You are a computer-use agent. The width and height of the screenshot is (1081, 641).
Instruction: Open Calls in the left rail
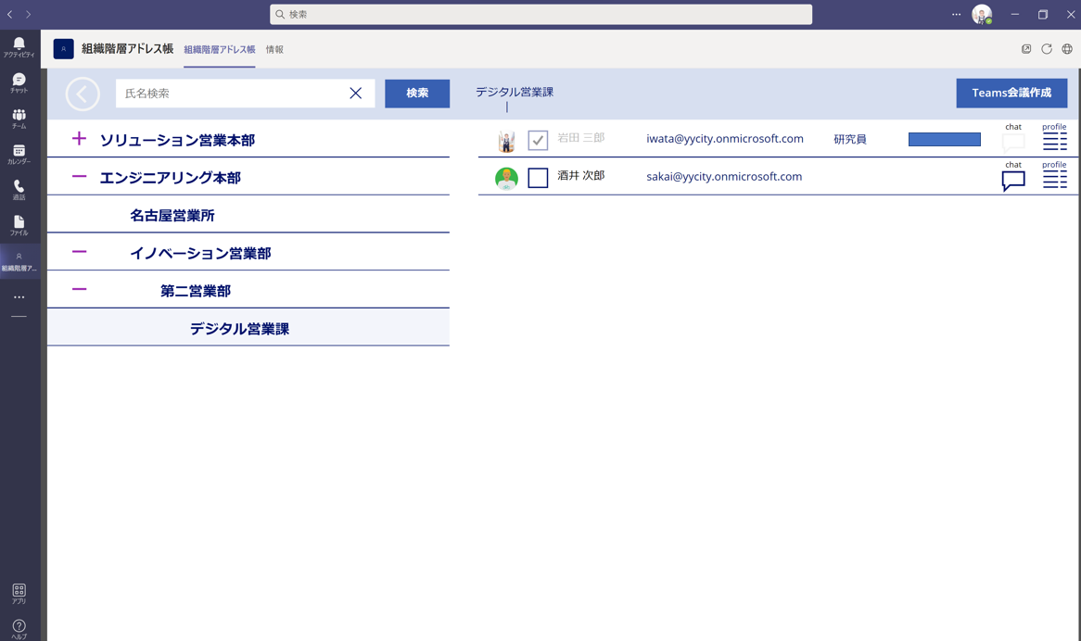point(19,190)
